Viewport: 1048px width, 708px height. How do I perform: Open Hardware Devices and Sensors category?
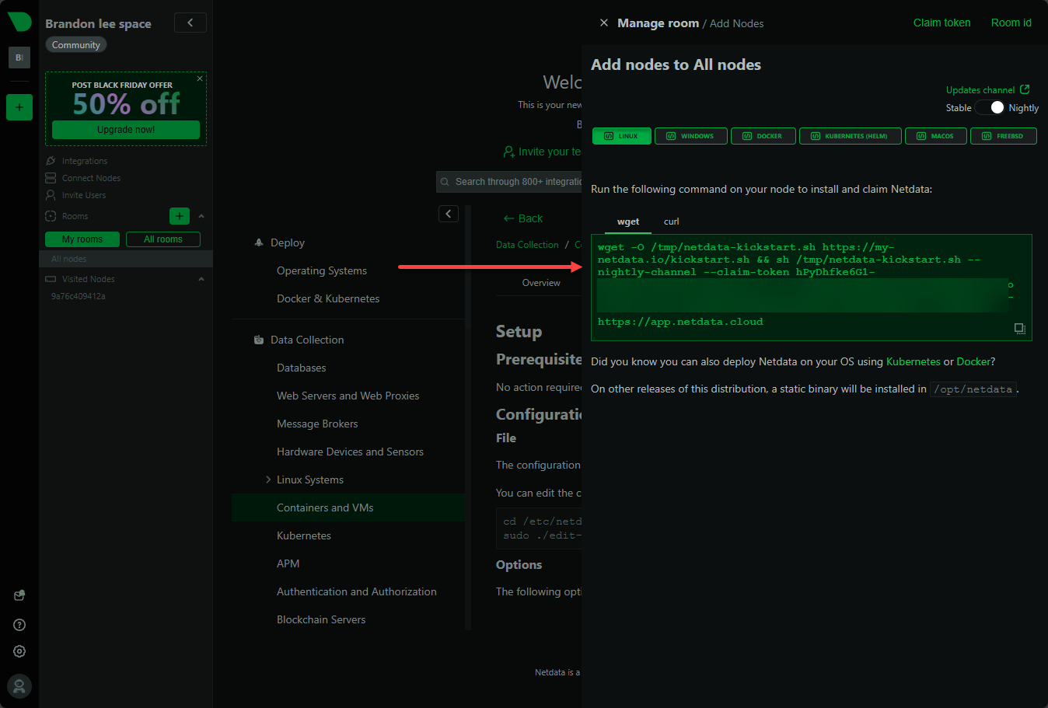click(x=350, y=452)
